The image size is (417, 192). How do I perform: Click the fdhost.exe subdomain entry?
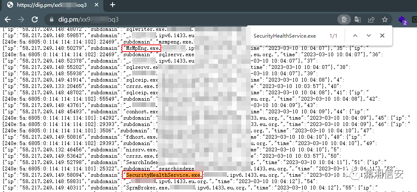[x=142, y=137]
